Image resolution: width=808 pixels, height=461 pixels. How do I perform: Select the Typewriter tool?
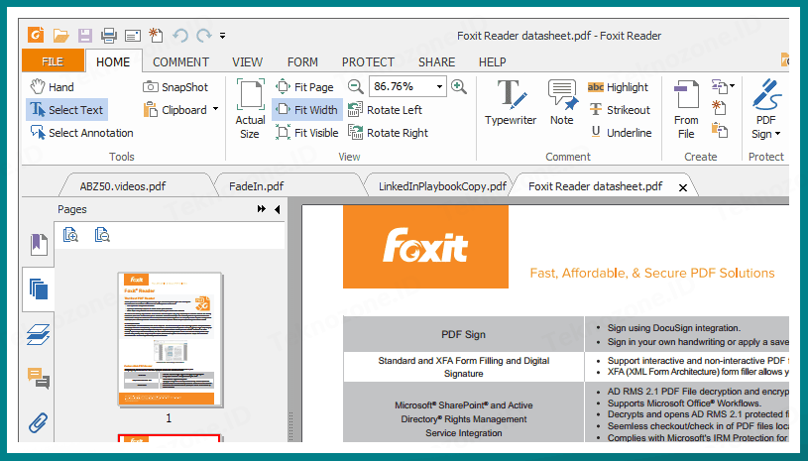point(511,102)
